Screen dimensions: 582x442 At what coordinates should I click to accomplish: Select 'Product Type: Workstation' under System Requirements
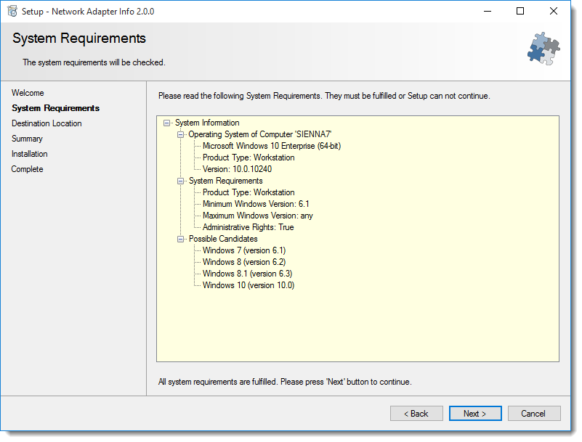[248, 192]
